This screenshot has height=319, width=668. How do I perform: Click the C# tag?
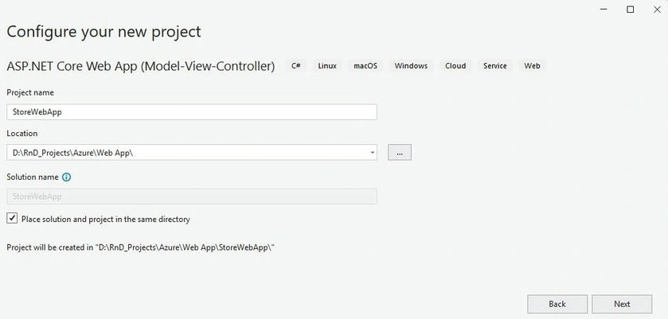(x=296, y=66)
